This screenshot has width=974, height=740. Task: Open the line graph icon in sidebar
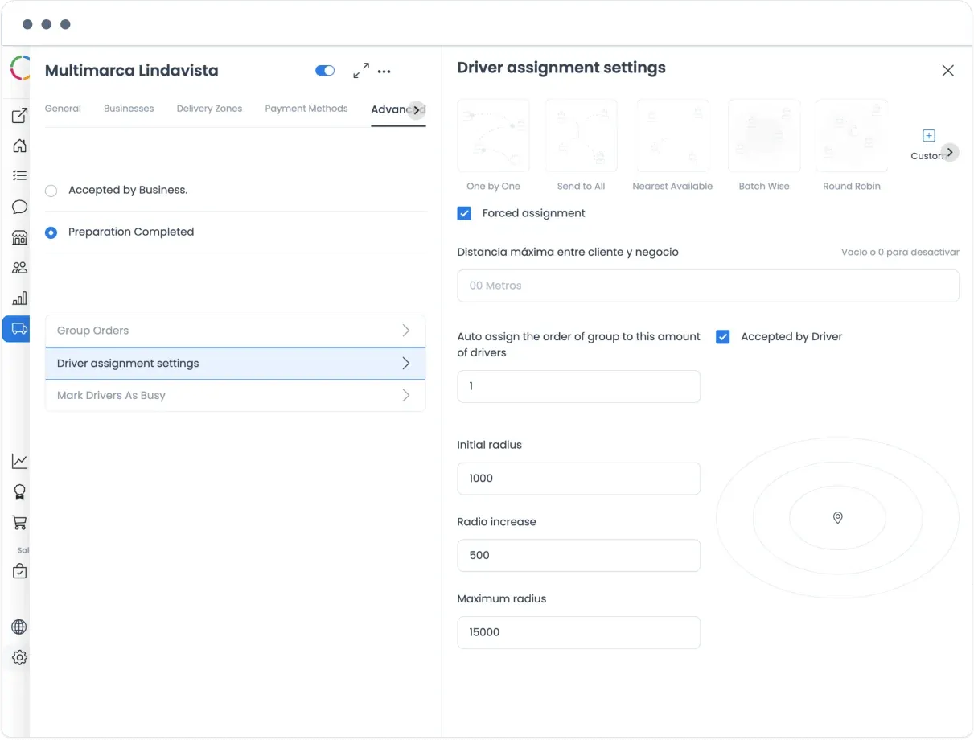[19, 461]
